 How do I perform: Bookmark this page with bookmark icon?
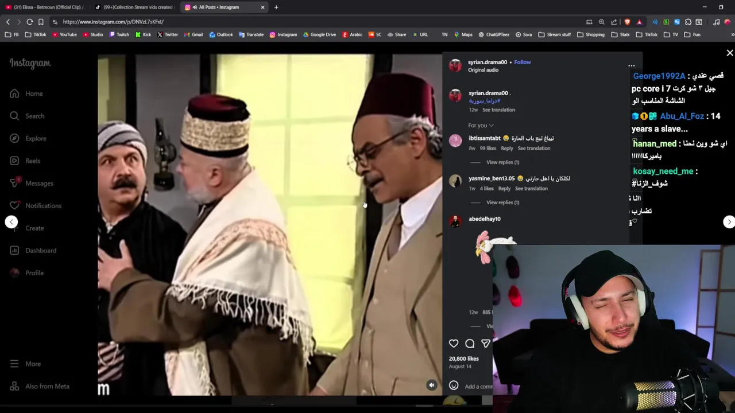tap(41, 22)
